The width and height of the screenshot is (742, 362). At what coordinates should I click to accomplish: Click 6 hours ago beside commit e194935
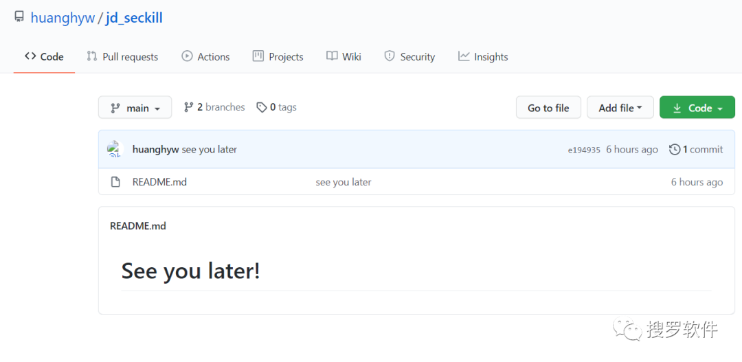(632, 150)
